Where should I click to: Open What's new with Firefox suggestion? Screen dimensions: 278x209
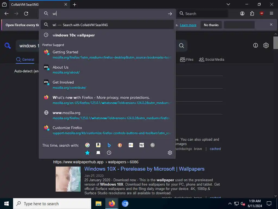point(107,100)
